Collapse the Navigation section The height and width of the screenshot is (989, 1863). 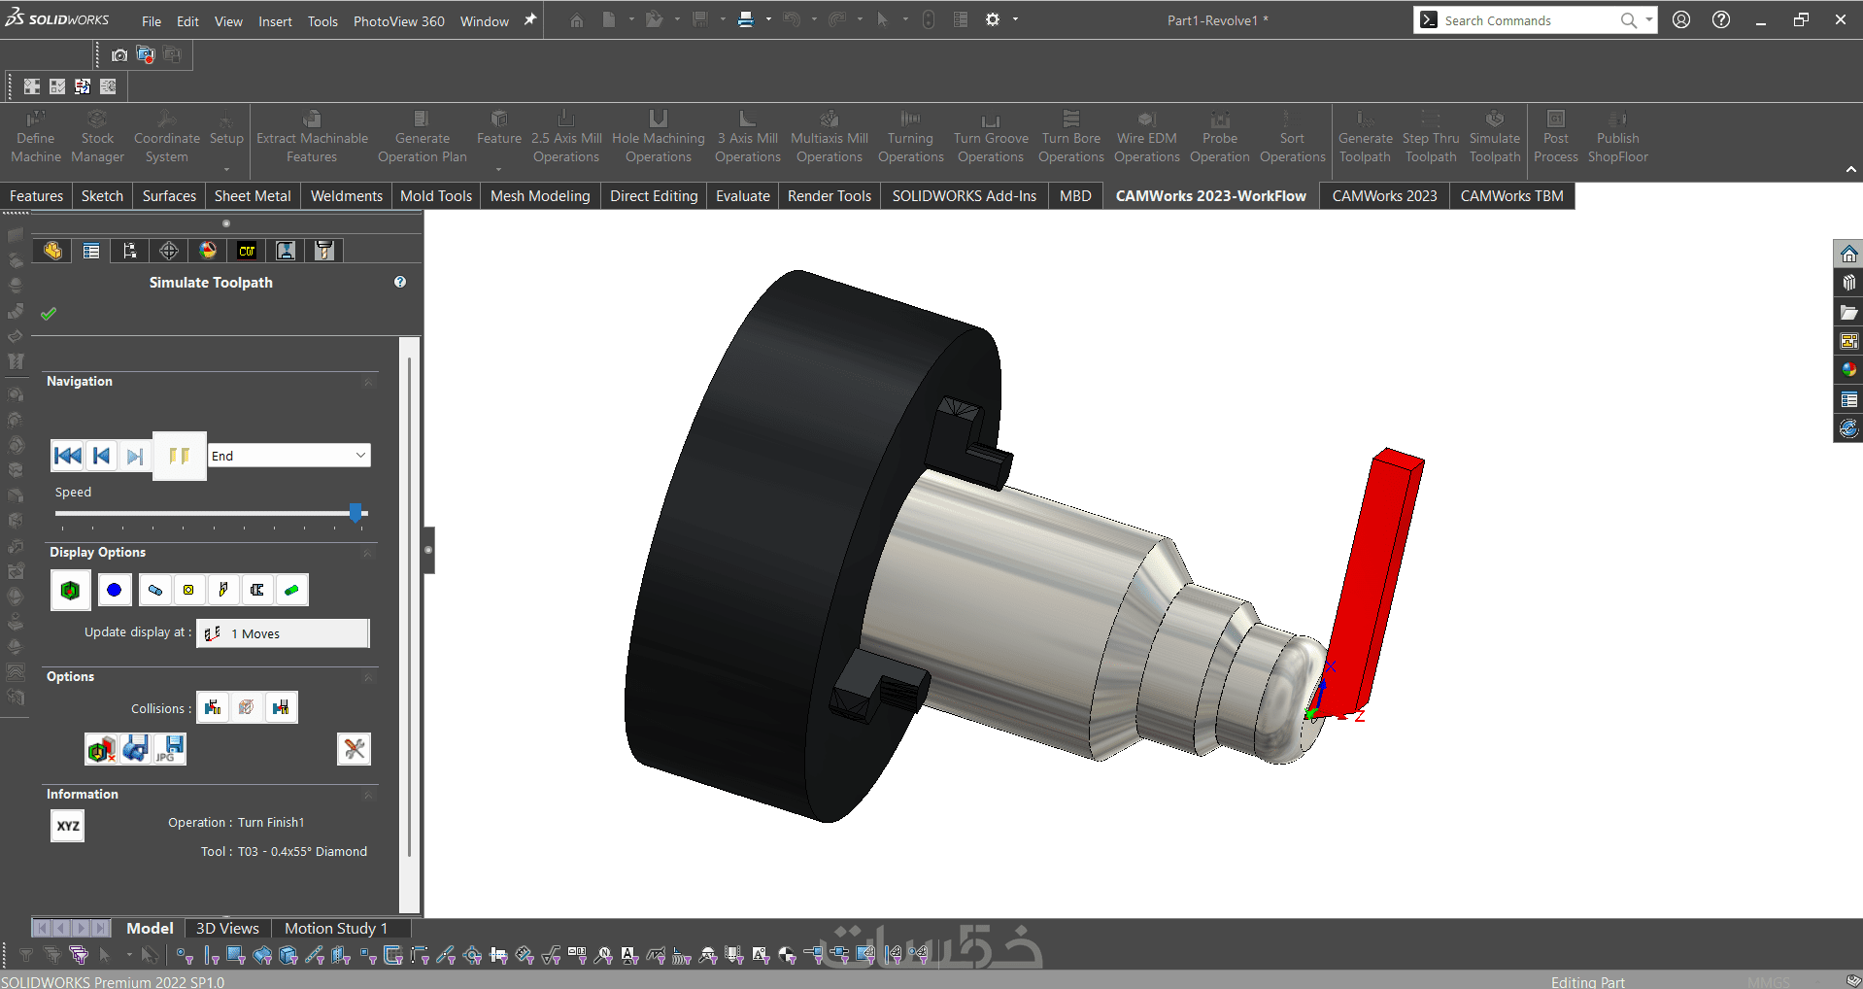368,382
